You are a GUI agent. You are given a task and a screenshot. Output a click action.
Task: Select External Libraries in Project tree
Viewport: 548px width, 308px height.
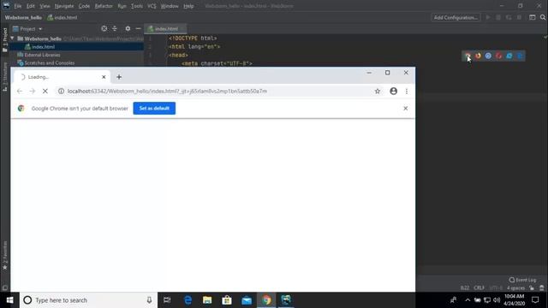pyautogui.click(x=42, y=55)
